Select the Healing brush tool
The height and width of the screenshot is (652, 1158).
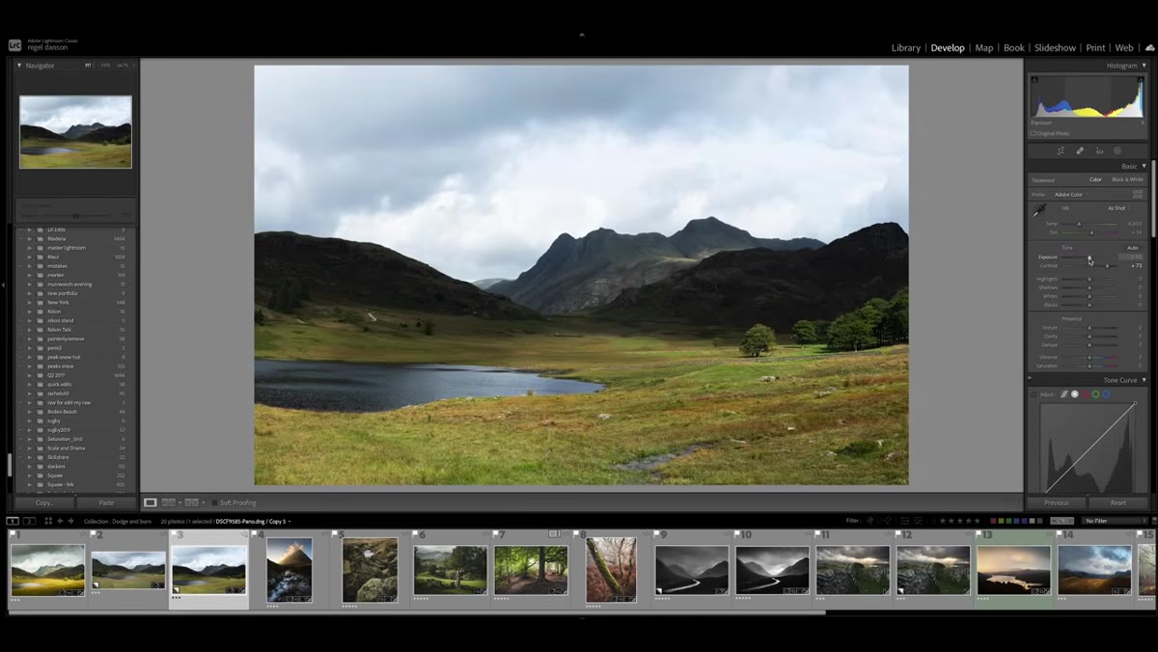(x=1080, y=150)
